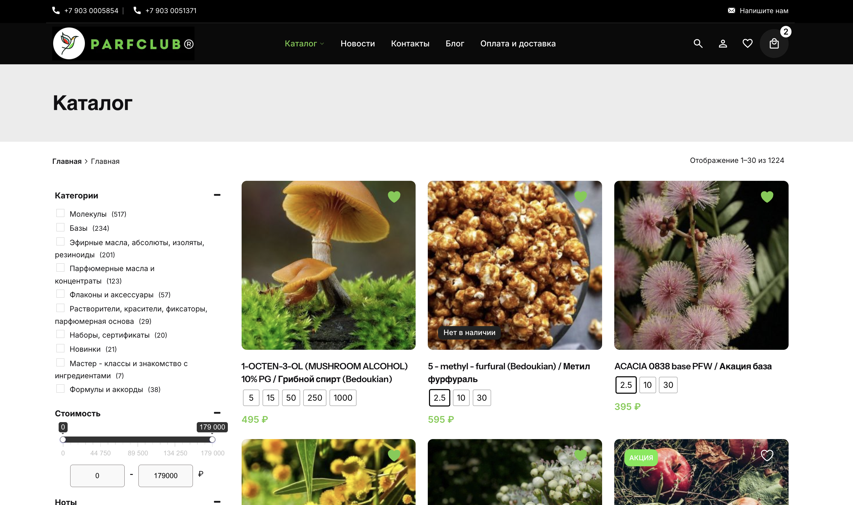The width and height of the screenshot is (853, 505).
Task: Add the apple АКЦИЯ product to favorites
Action: (767, 455)
